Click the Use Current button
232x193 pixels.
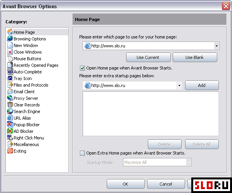148,57
